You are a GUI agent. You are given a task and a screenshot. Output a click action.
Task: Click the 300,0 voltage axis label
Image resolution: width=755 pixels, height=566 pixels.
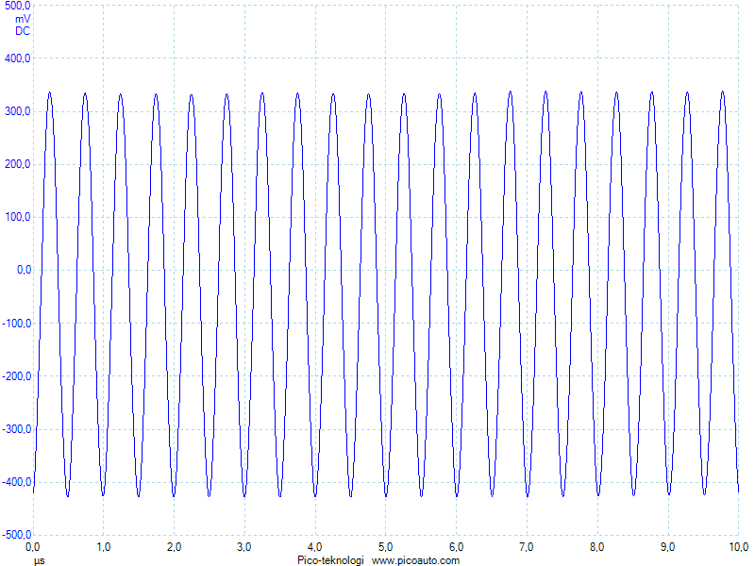pos(17,111)
